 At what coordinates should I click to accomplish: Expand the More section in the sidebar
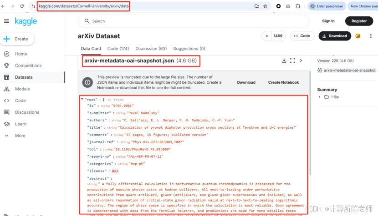click(20, 136)
